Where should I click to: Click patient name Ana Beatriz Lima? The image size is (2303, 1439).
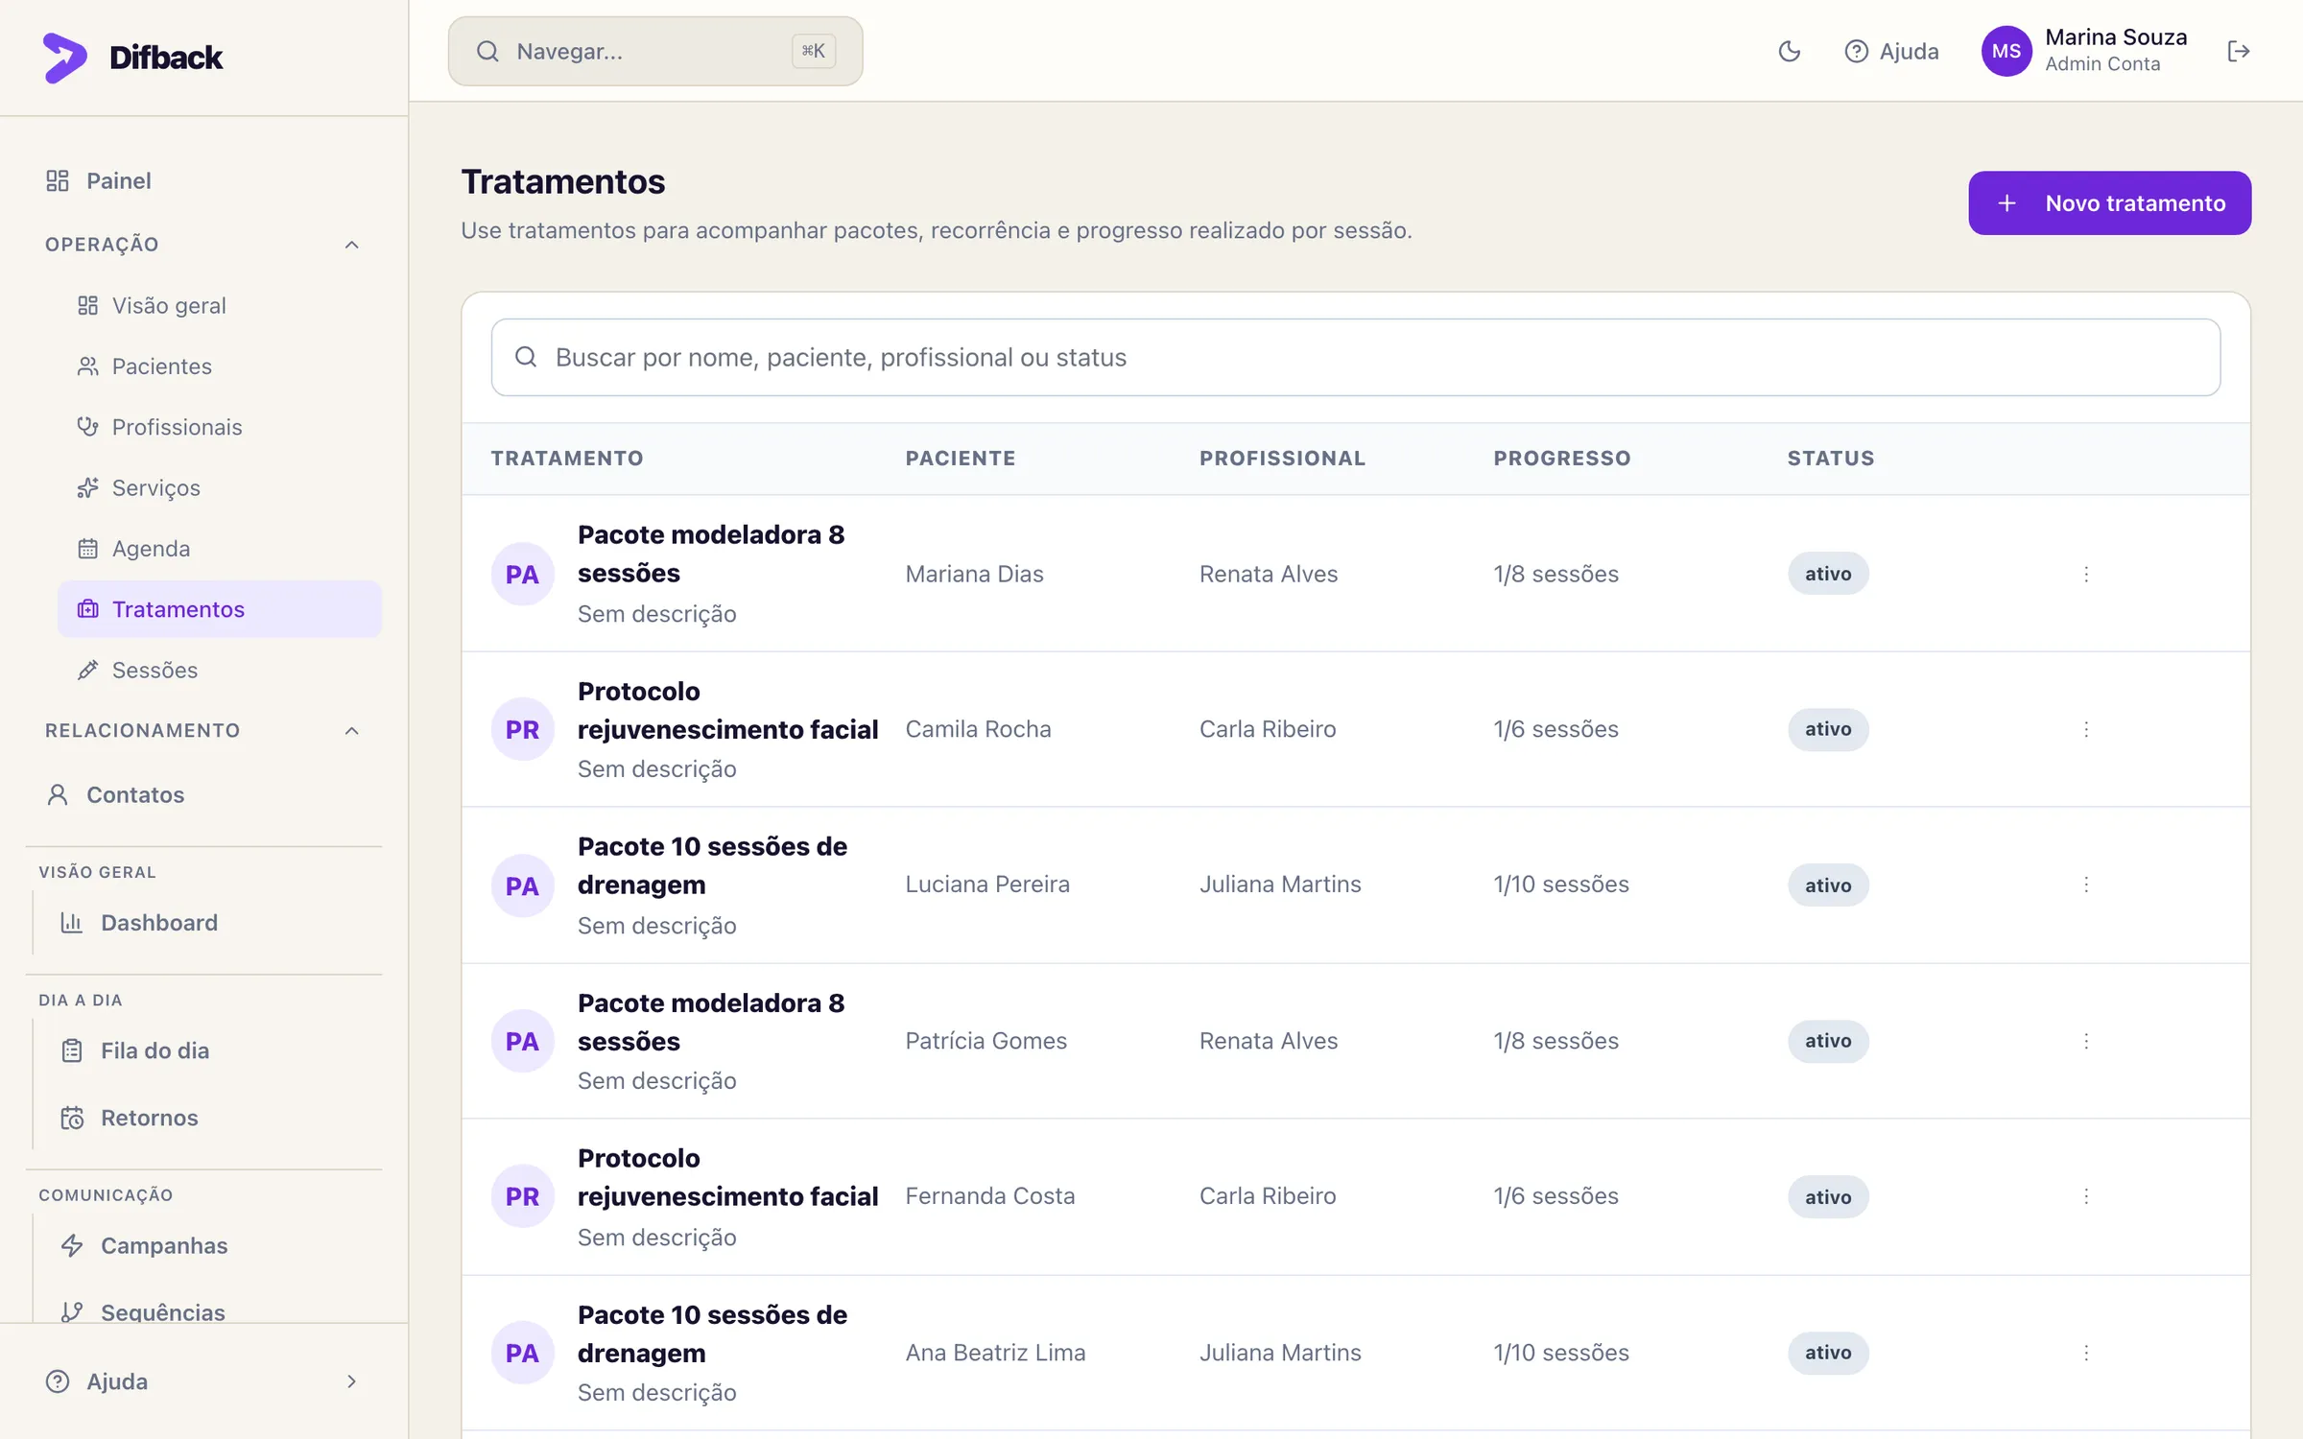point(995,1353)
